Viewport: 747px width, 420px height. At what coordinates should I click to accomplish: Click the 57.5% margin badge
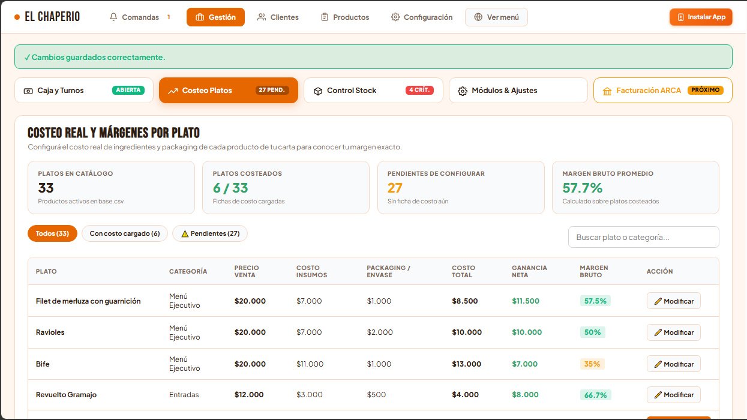coord(595,301)
